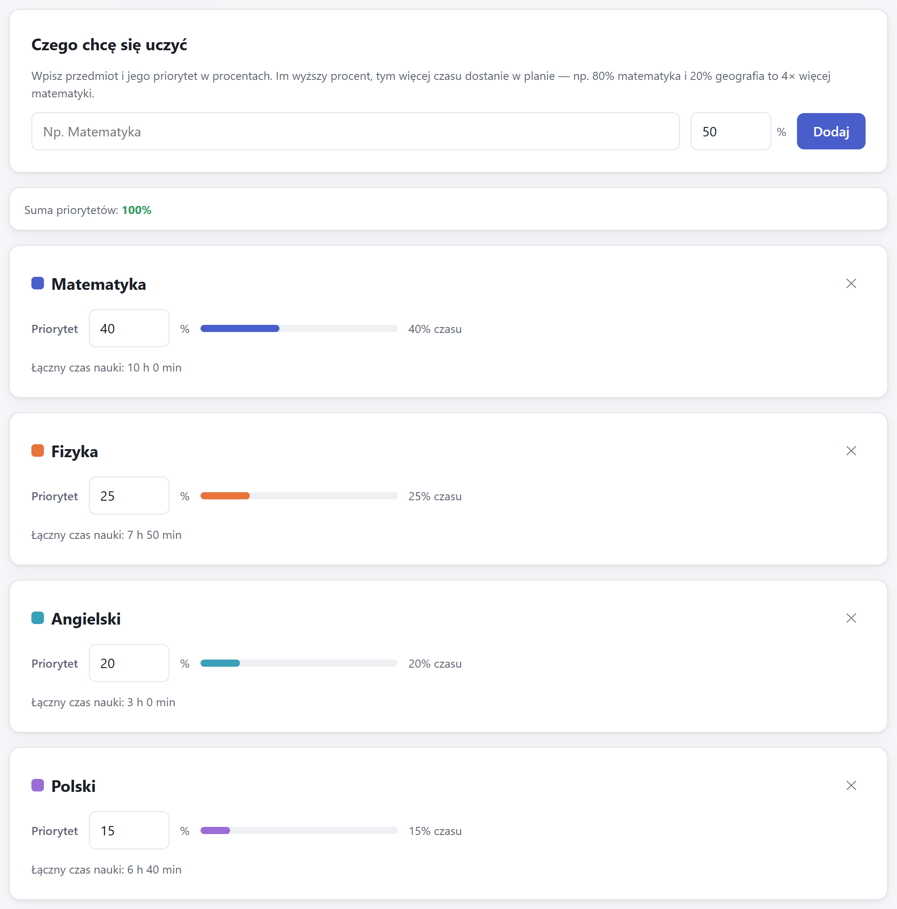Click the blue Matematyka color square
This screenshot has width=897, height=909.
(x=38, y=283)
